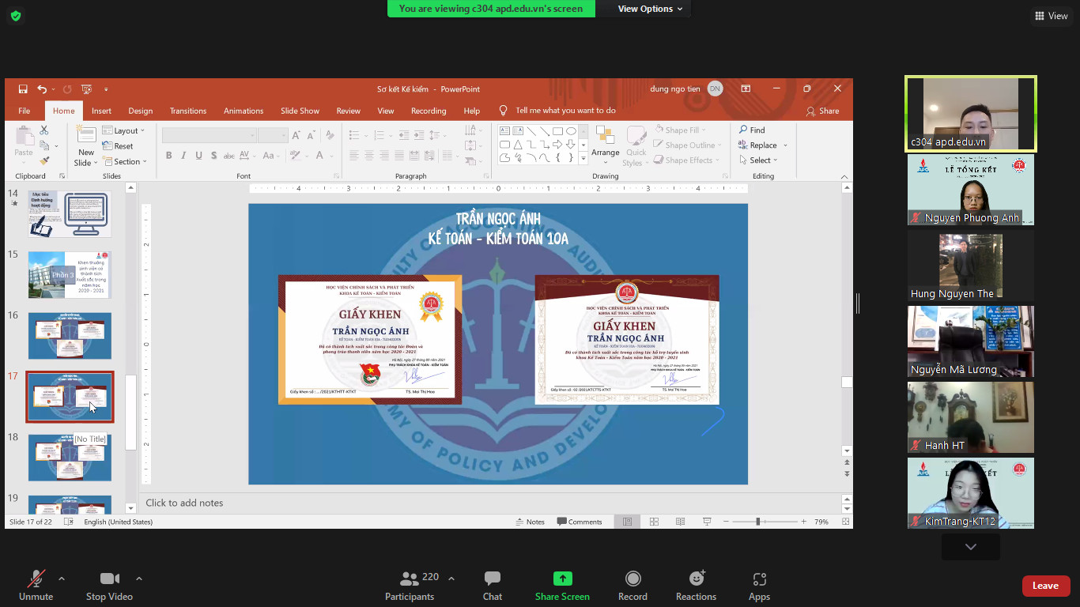Click the green Share Screen icon
Screen dimensions: 1080x607
tap(562, 579)
